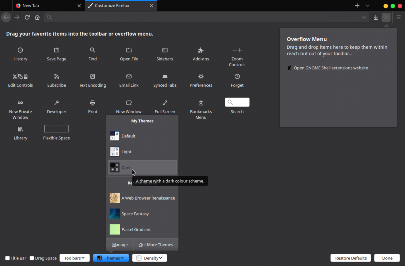Collapse the Themes dropdown button
This screenshot has width=405, height=266.
coord(111,258)
